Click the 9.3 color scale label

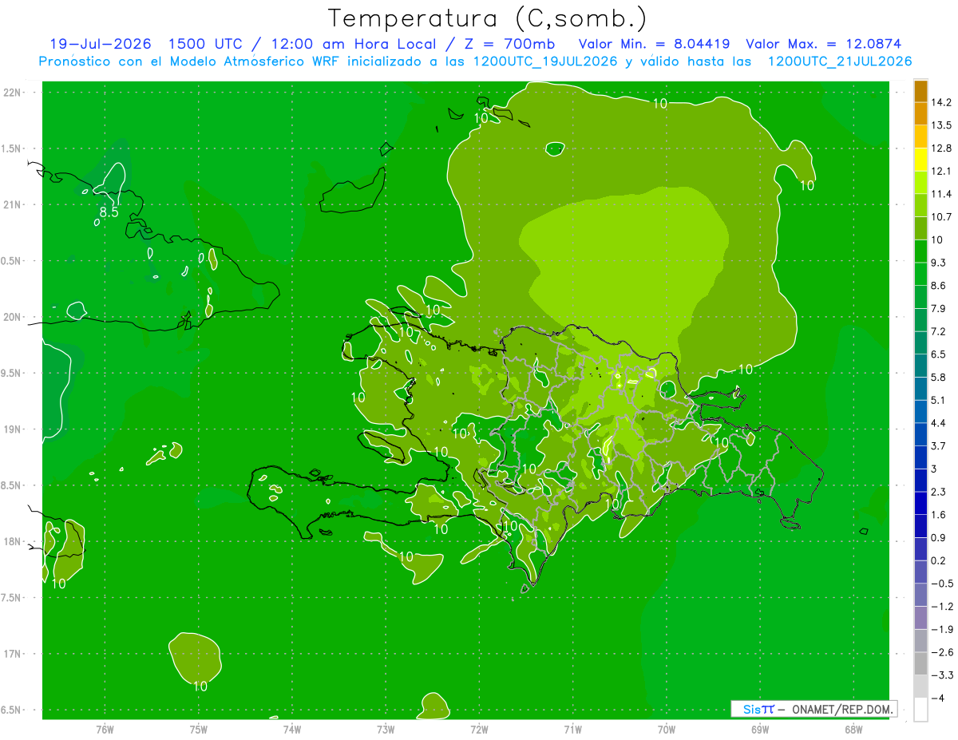[939, 263]
